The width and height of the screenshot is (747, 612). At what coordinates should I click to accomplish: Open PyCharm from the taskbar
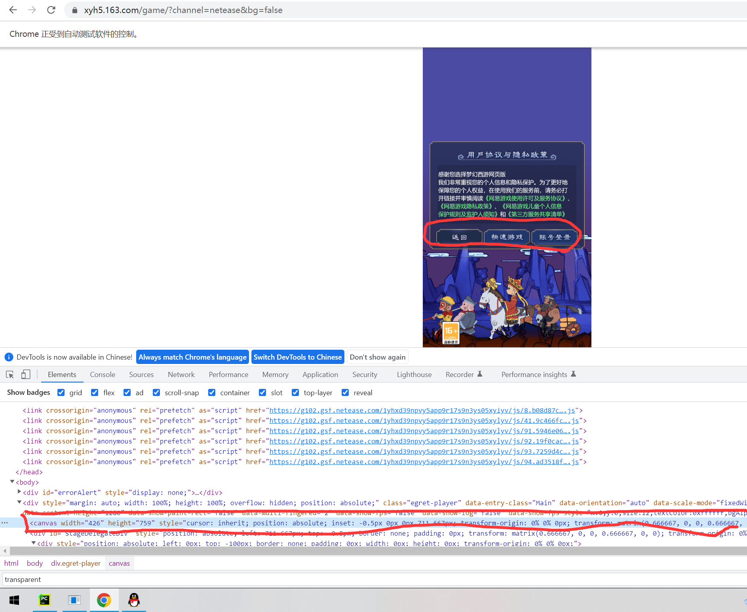[45, 600]
